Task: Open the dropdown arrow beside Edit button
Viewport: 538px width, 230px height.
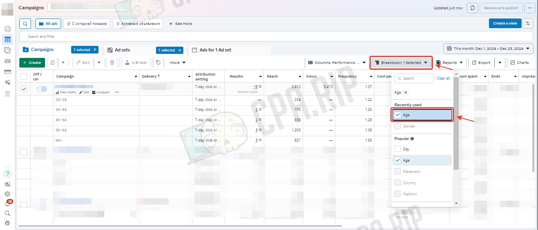Action: click(99, 63)
